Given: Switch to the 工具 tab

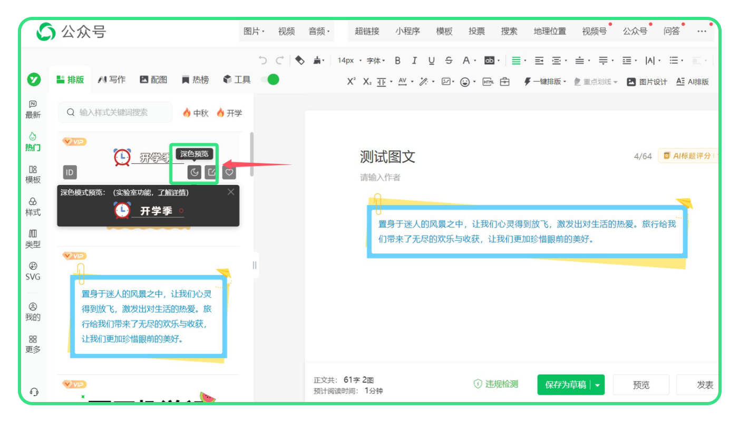Looking at the screenshot, I should (x=237, y=80).
